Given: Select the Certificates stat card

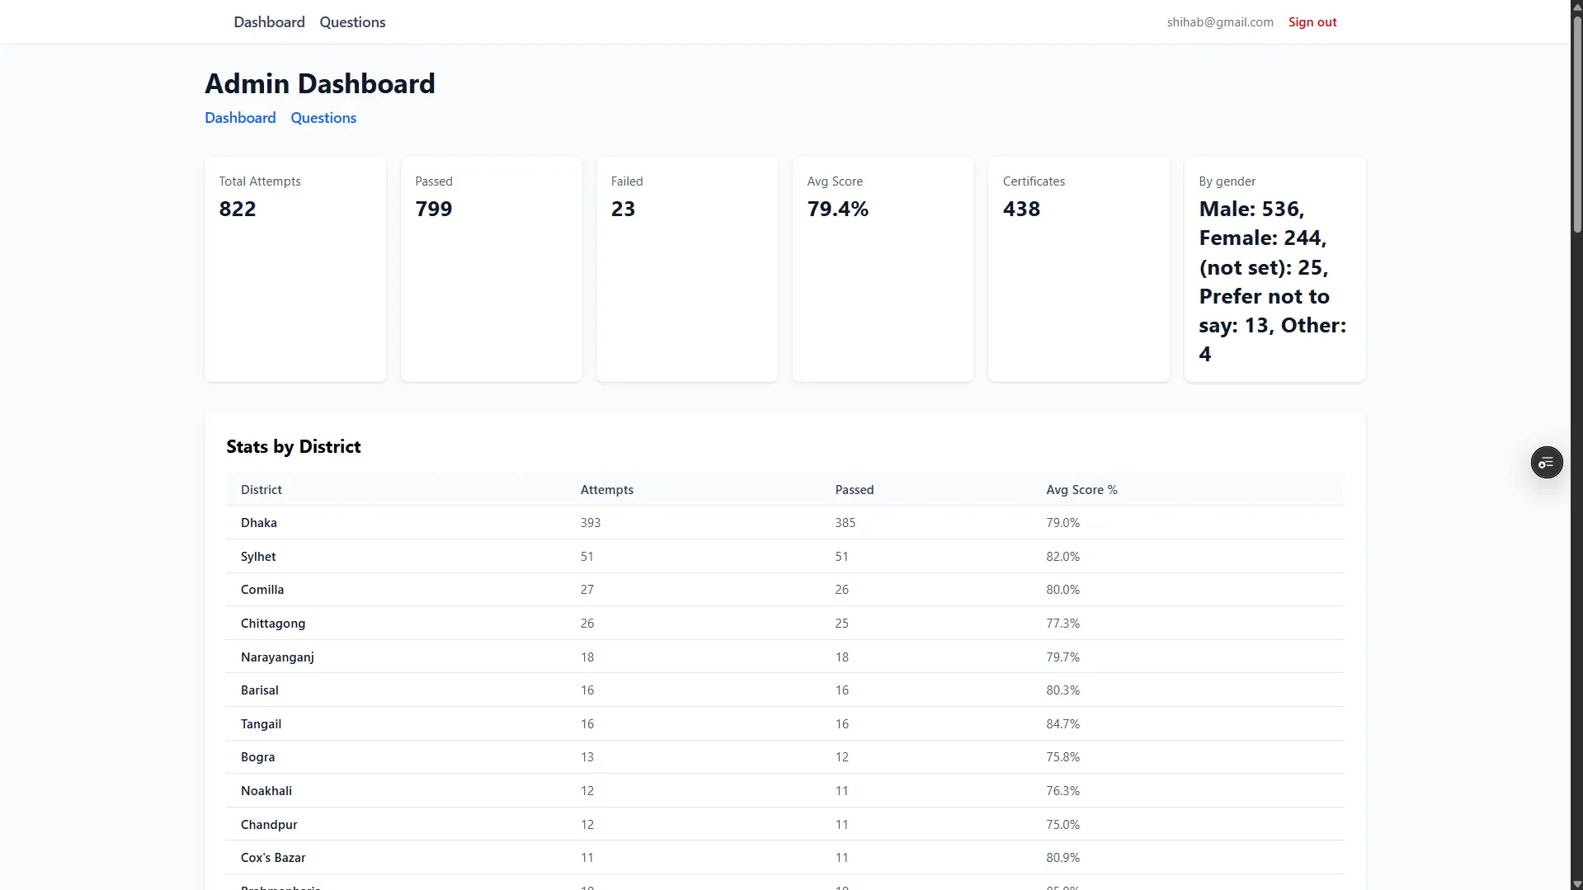Looking at the screenshot, I should (1078, 269).
